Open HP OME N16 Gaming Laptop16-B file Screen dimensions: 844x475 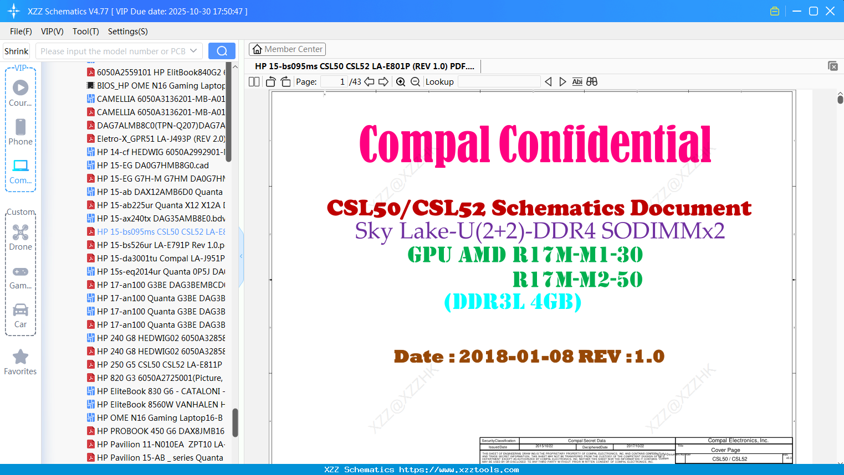tap(155, 417)
